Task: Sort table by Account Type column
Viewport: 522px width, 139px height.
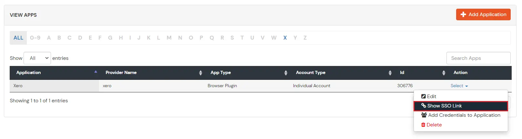Action: (342, 73)
